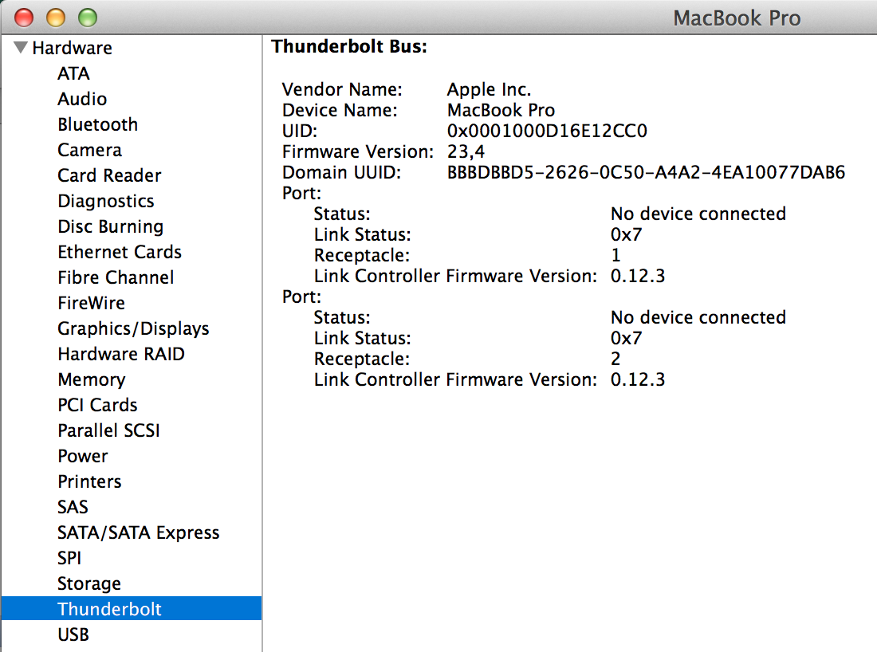Click the Receptacle value 2
This screenshot has height=652, width=877.
615,359
